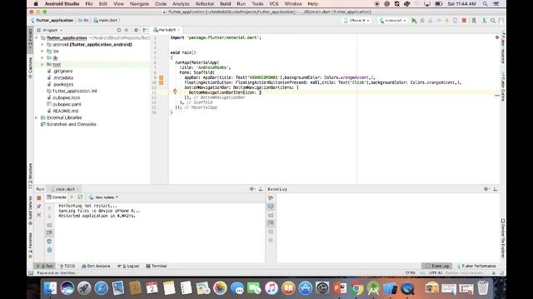The width and height of the screenshot is (533, 299).
Task: Click the red X close icon in Run panel
Action: click(x=39, y=215)
